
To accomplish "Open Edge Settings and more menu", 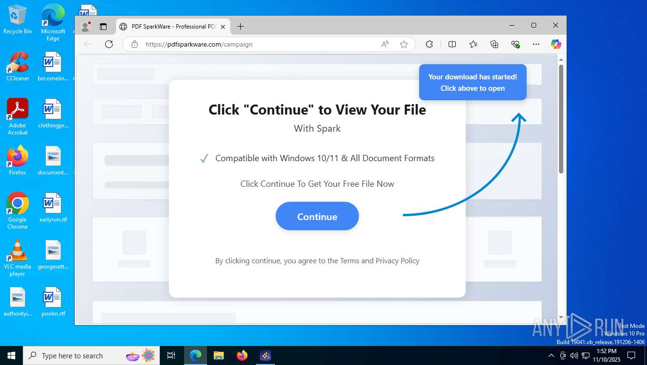I will (536, 44).
